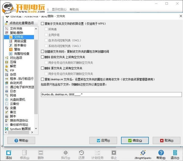Click the thumbs.db, desktop.ini file list field
The image size is (183, 161).
pos(111,94)
